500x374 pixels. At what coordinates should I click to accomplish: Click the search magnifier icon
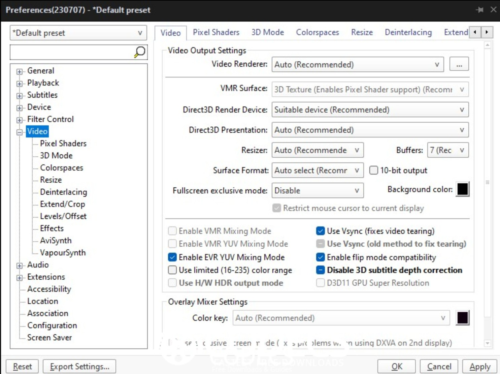point(140,52)
